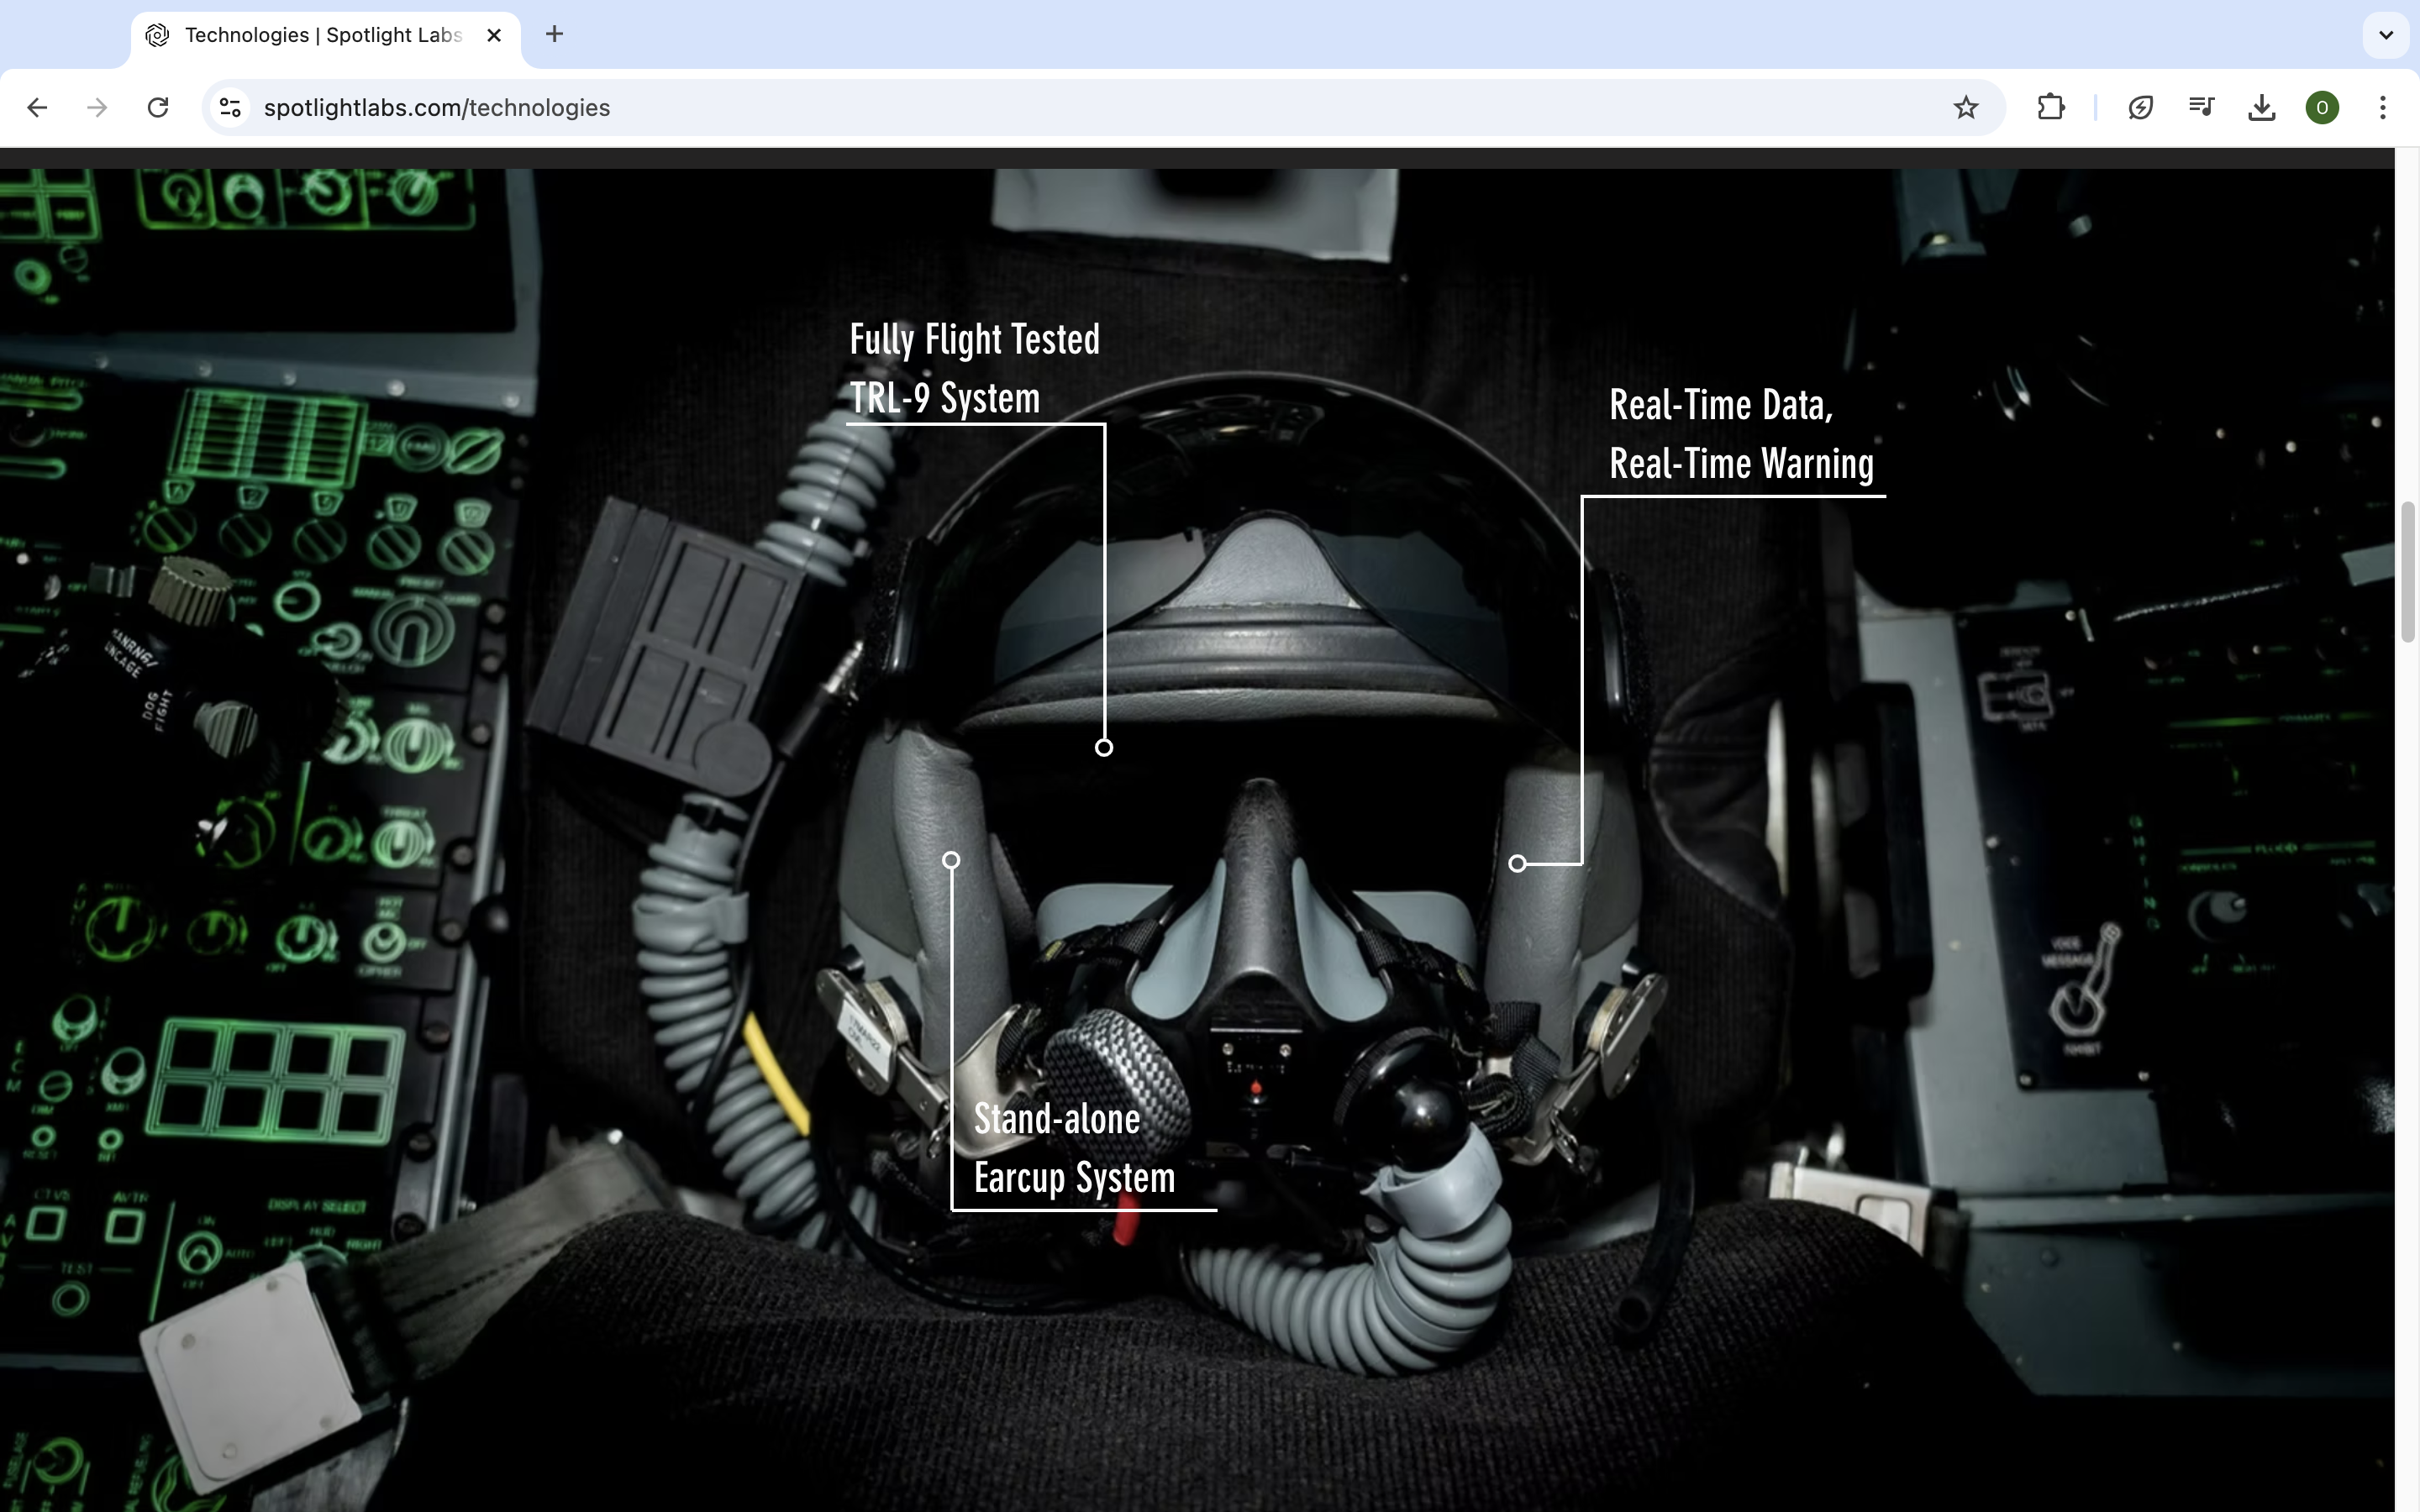The height and width of the screenshot is (1512, 2420).
Task: Open the media controls icon
Action: coord(2200,107)
